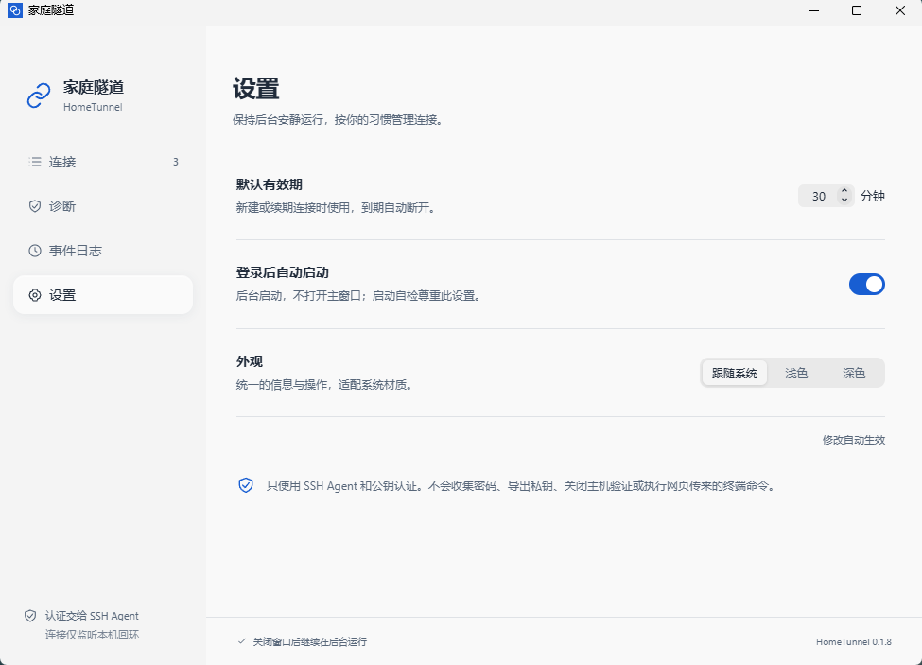Close the 家庭隧道 window
The width and height of the screenshot is (922, 665).
(900, 10)
